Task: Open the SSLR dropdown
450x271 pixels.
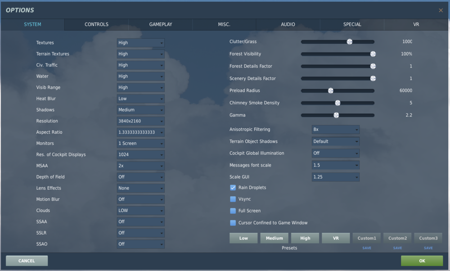Action: (x=140, y=233)
